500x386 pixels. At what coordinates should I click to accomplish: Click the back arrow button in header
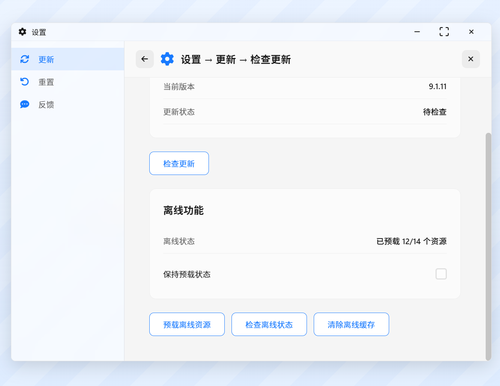click(145, 59)
